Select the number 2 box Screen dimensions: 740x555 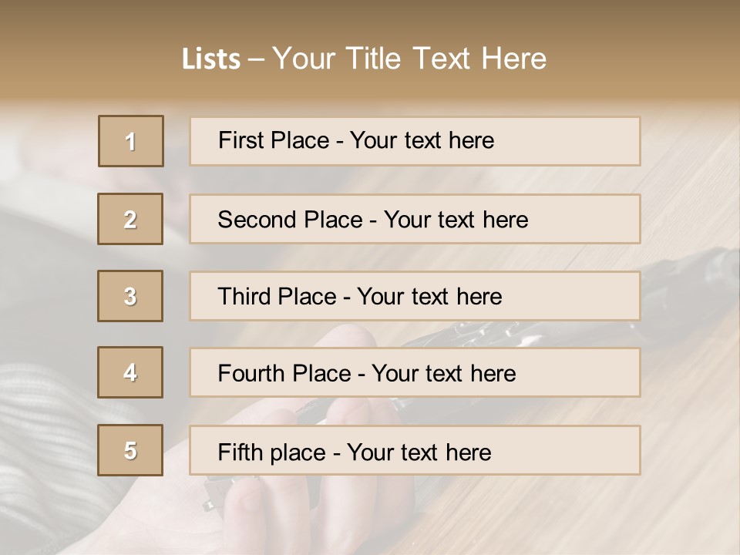click(130, 219)
